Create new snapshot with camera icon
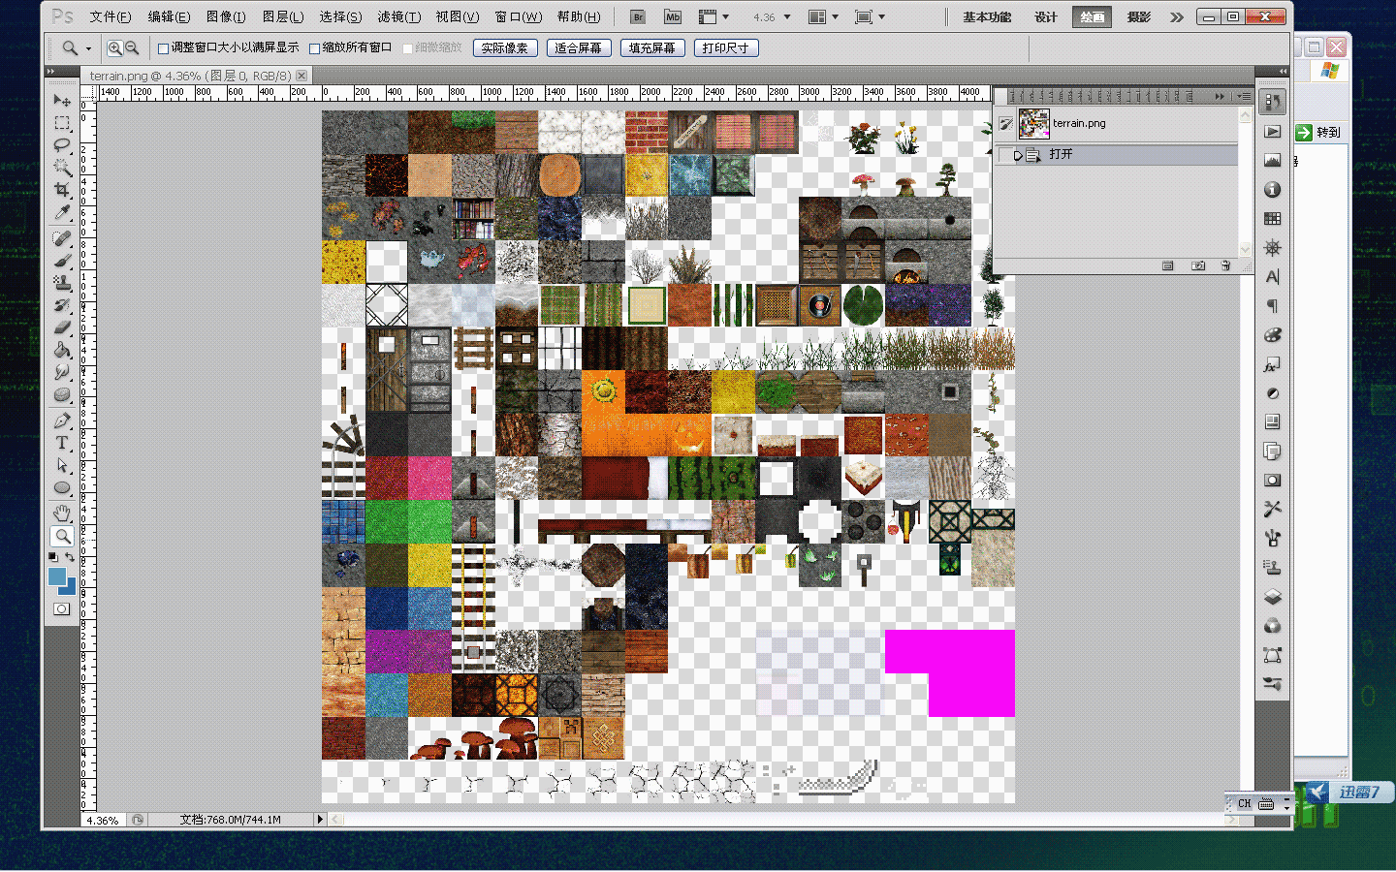1396x872 pixels. point(1198,265)
